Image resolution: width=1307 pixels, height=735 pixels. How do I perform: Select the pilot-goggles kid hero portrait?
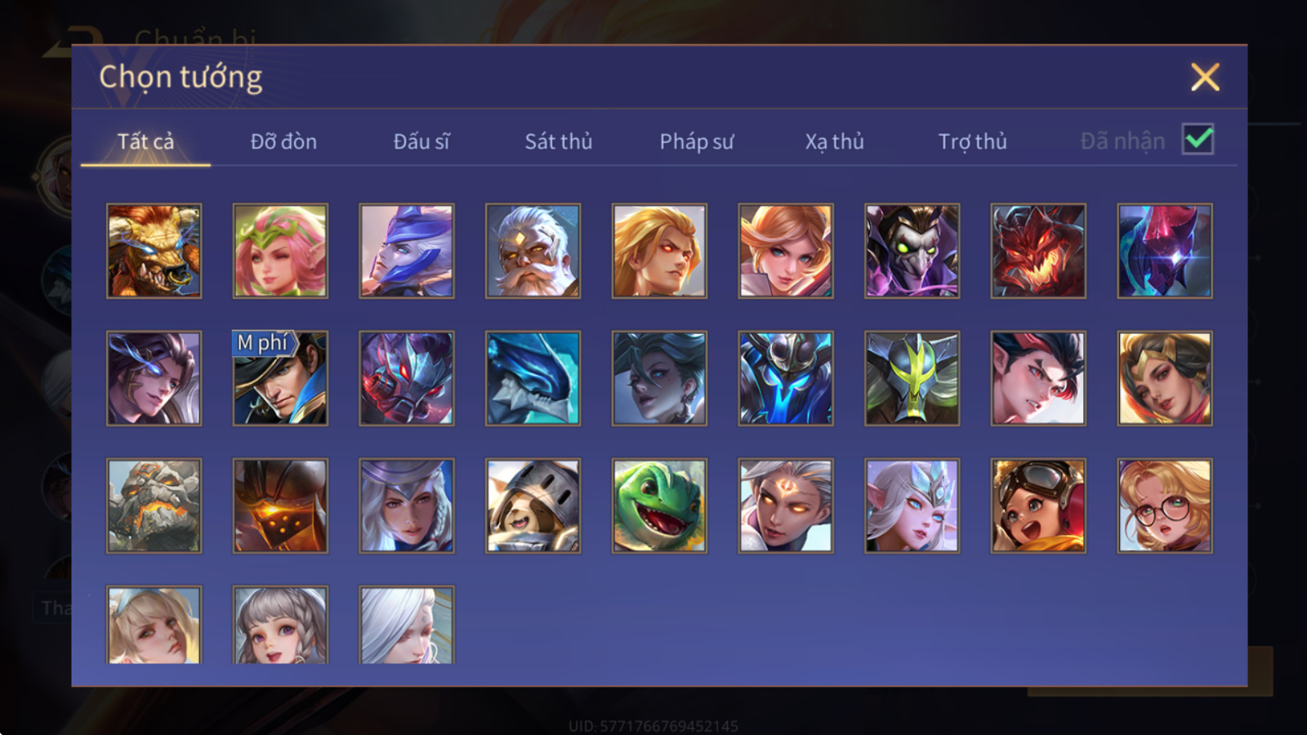[x=1038, y=506]
